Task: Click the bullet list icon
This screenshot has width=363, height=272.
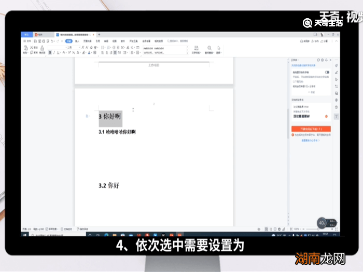Action: (103, 48)
